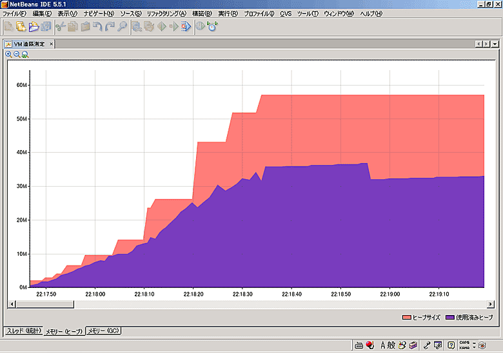
Task: Click the New Project toolbar icon
Action: coord(21,26)
